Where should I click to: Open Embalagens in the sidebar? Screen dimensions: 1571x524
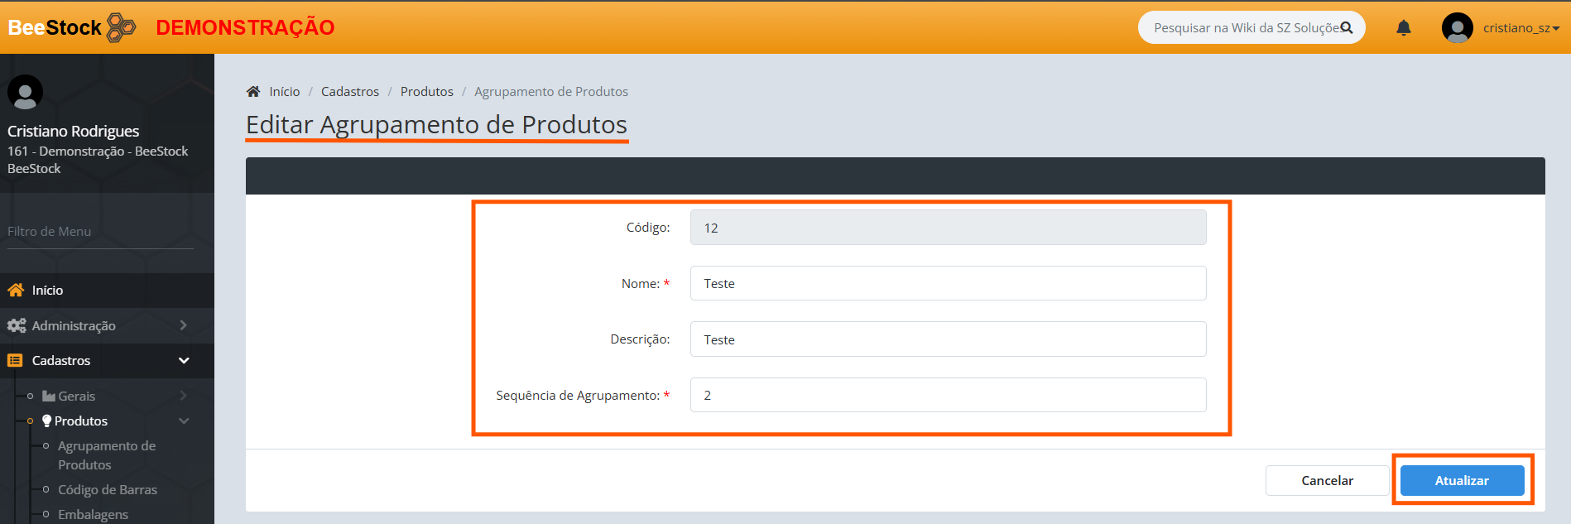(x=93, y=514)
